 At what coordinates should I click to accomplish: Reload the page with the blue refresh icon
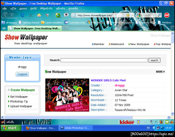[x=22, y=15]
